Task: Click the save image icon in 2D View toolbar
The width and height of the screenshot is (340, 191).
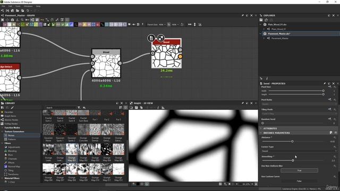Action: click(x=136, y=108)
